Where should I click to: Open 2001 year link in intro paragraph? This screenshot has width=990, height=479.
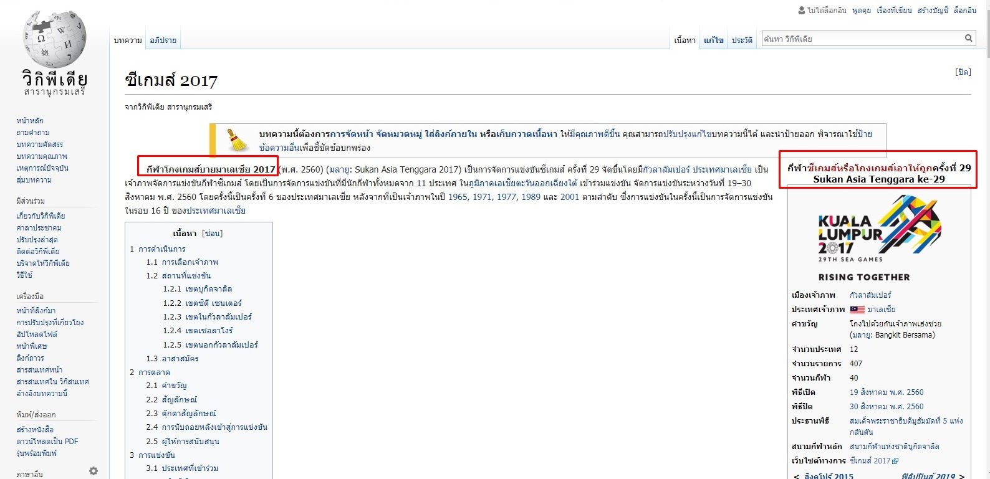pyautogui.click(x=569, y=197)
